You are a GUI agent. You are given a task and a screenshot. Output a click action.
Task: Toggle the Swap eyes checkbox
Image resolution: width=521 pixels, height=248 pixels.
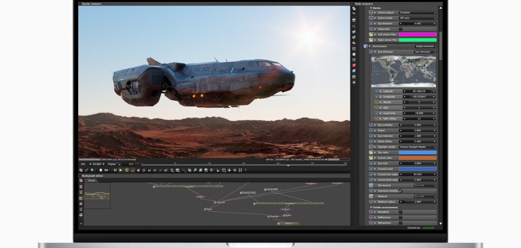point(400,29)
